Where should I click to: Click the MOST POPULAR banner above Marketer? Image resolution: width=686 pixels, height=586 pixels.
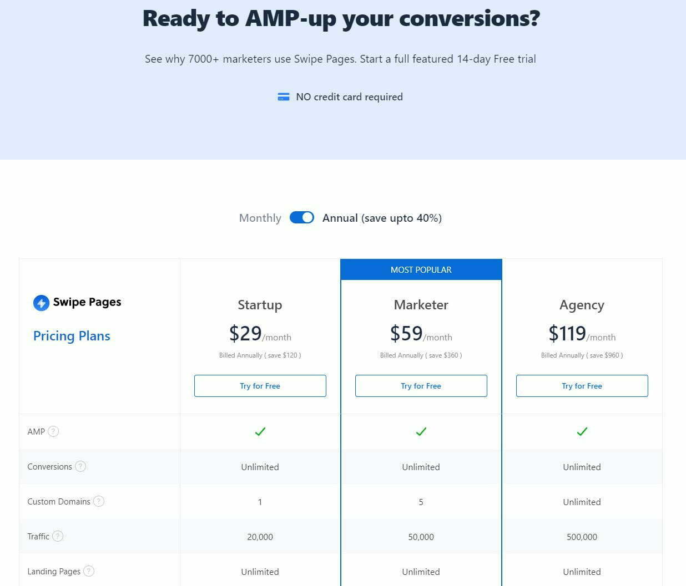pyautogui.click(x=421, y=269)
